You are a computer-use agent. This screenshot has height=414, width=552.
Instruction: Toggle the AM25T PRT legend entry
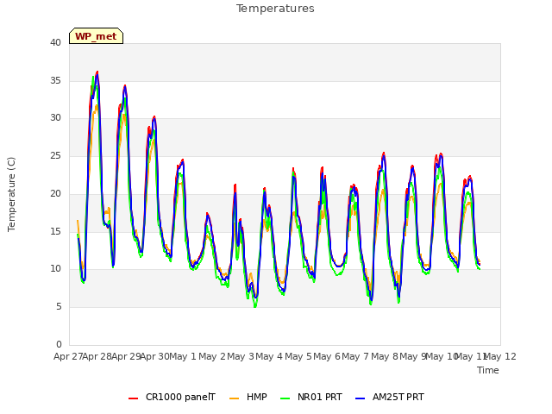390,397
